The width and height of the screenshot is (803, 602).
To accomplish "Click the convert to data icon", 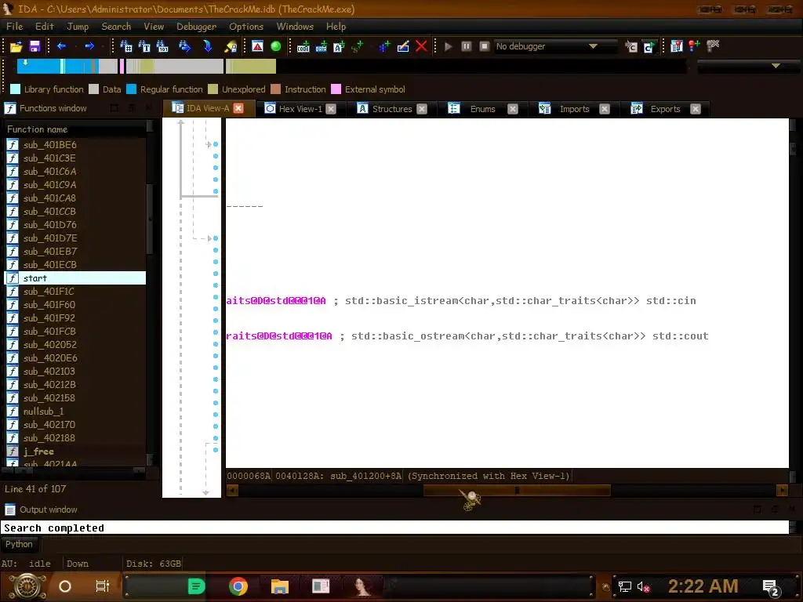I will (x=321, y=46).
